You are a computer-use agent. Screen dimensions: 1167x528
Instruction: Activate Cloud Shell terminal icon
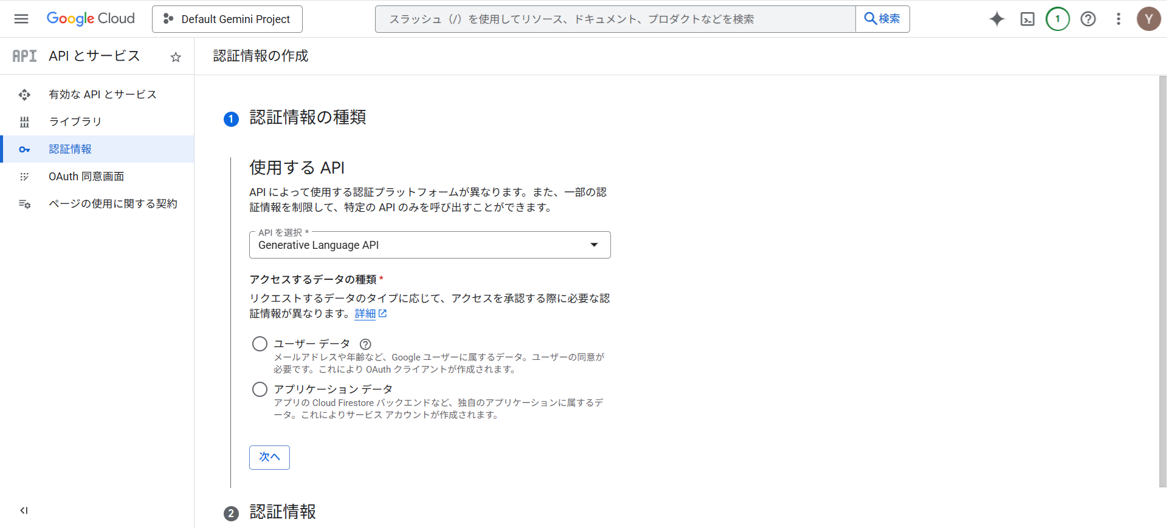pyautogui.click(x=1027, y=19)
